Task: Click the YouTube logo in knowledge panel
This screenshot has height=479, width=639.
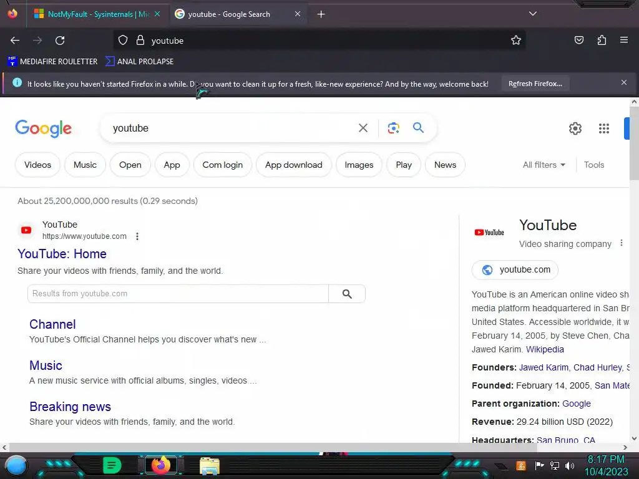Action: (x=489, y=233)
